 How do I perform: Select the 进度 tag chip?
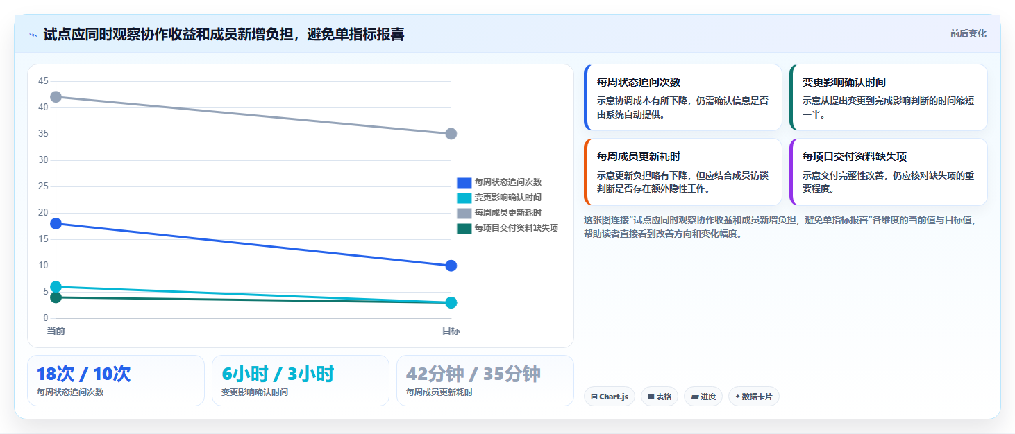pos(703,397)
